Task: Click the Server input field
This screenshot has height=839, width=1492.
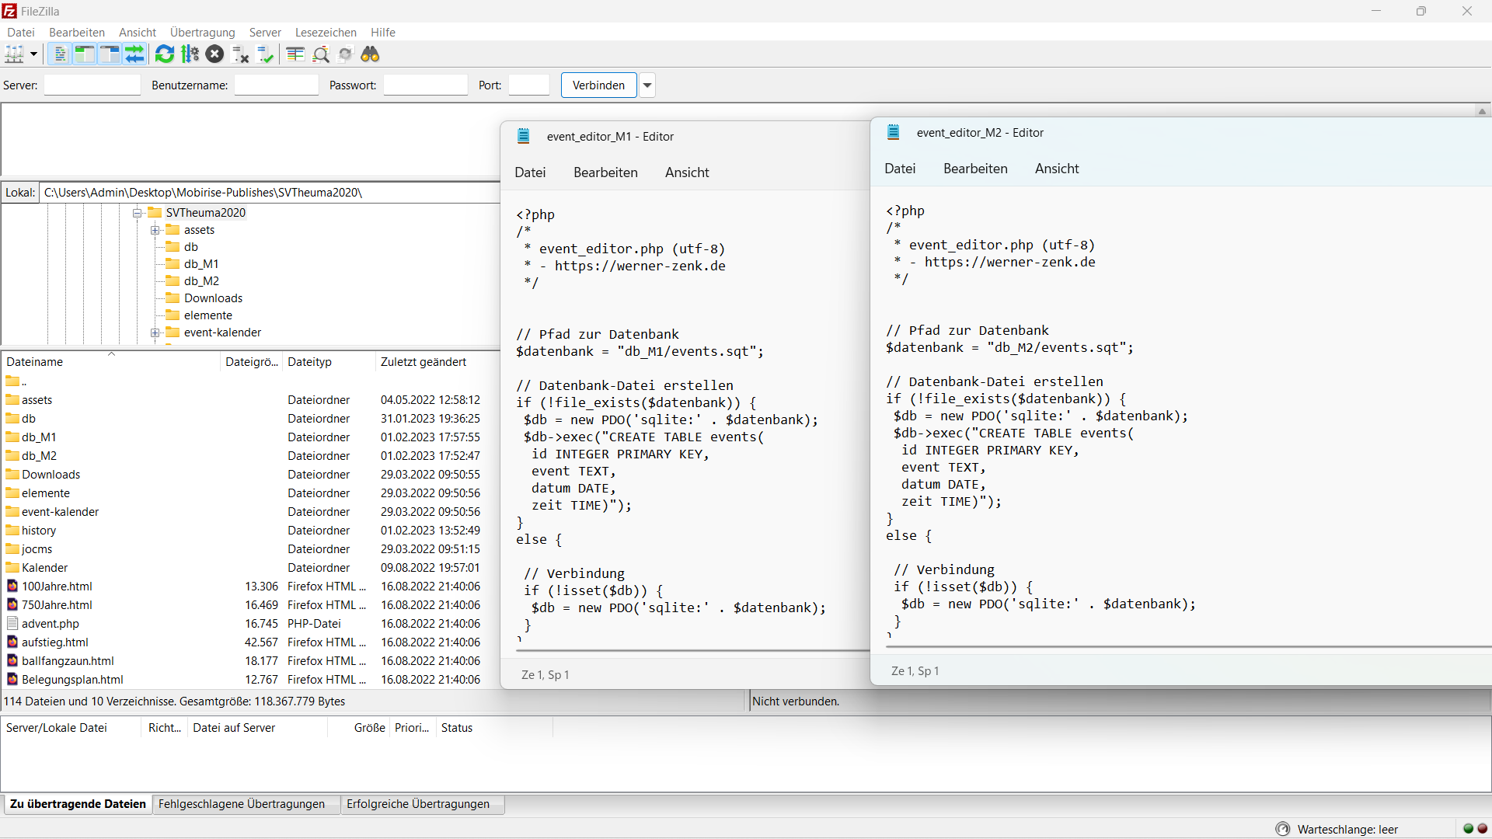Action: click(92, 85)
